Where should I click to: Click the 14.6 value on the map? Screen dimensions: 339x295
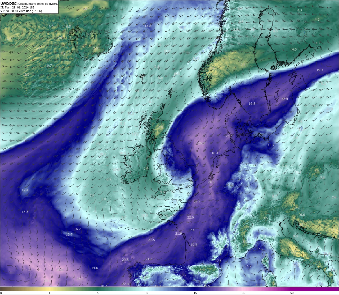tap(95, 268)
